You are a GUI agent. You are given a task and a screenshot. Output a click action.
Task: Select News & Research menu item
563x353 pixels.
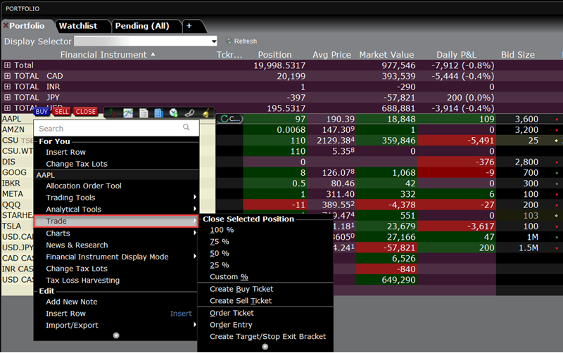click(77, 245)
